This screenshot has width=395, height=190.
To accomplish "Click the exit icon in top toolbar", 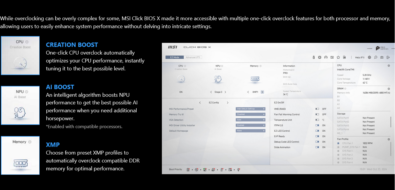I will (x=388, y=57).
